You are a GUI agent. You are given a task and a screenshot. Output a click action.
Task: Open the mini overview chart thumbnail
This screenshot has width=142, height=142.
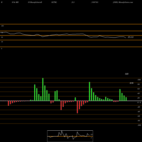70,136
